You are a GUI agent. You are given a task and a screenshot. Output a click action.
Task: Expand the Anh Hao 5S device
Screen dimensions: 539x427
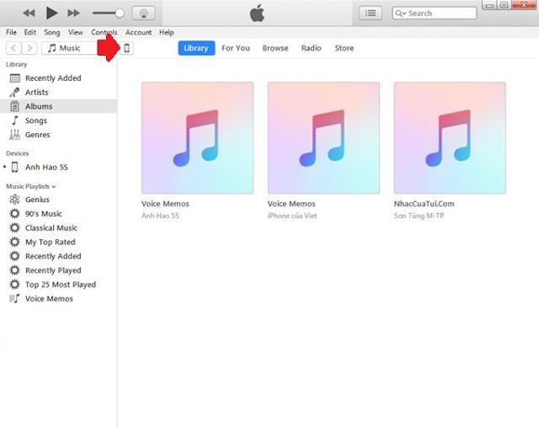tap(6, 167)
